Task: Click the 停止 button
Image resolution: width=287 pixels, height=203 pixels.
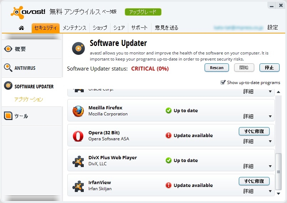Action: tap(270, 68)
